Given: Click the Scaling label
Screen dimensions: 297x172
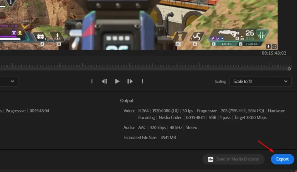Looking at the screenshot, I should (x=220, y=82).
